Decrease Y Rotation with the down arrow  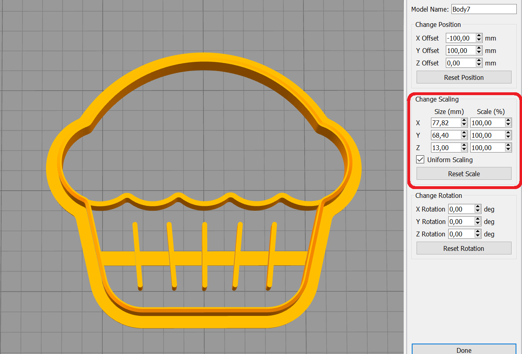point(477,224)
